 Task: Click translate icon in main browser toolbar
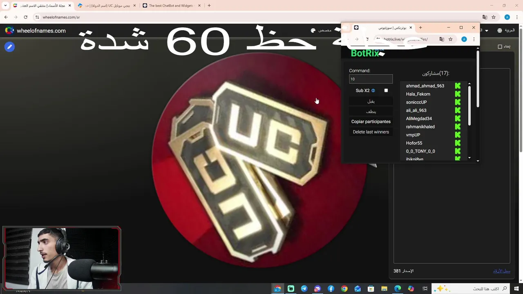pos(485,17)
